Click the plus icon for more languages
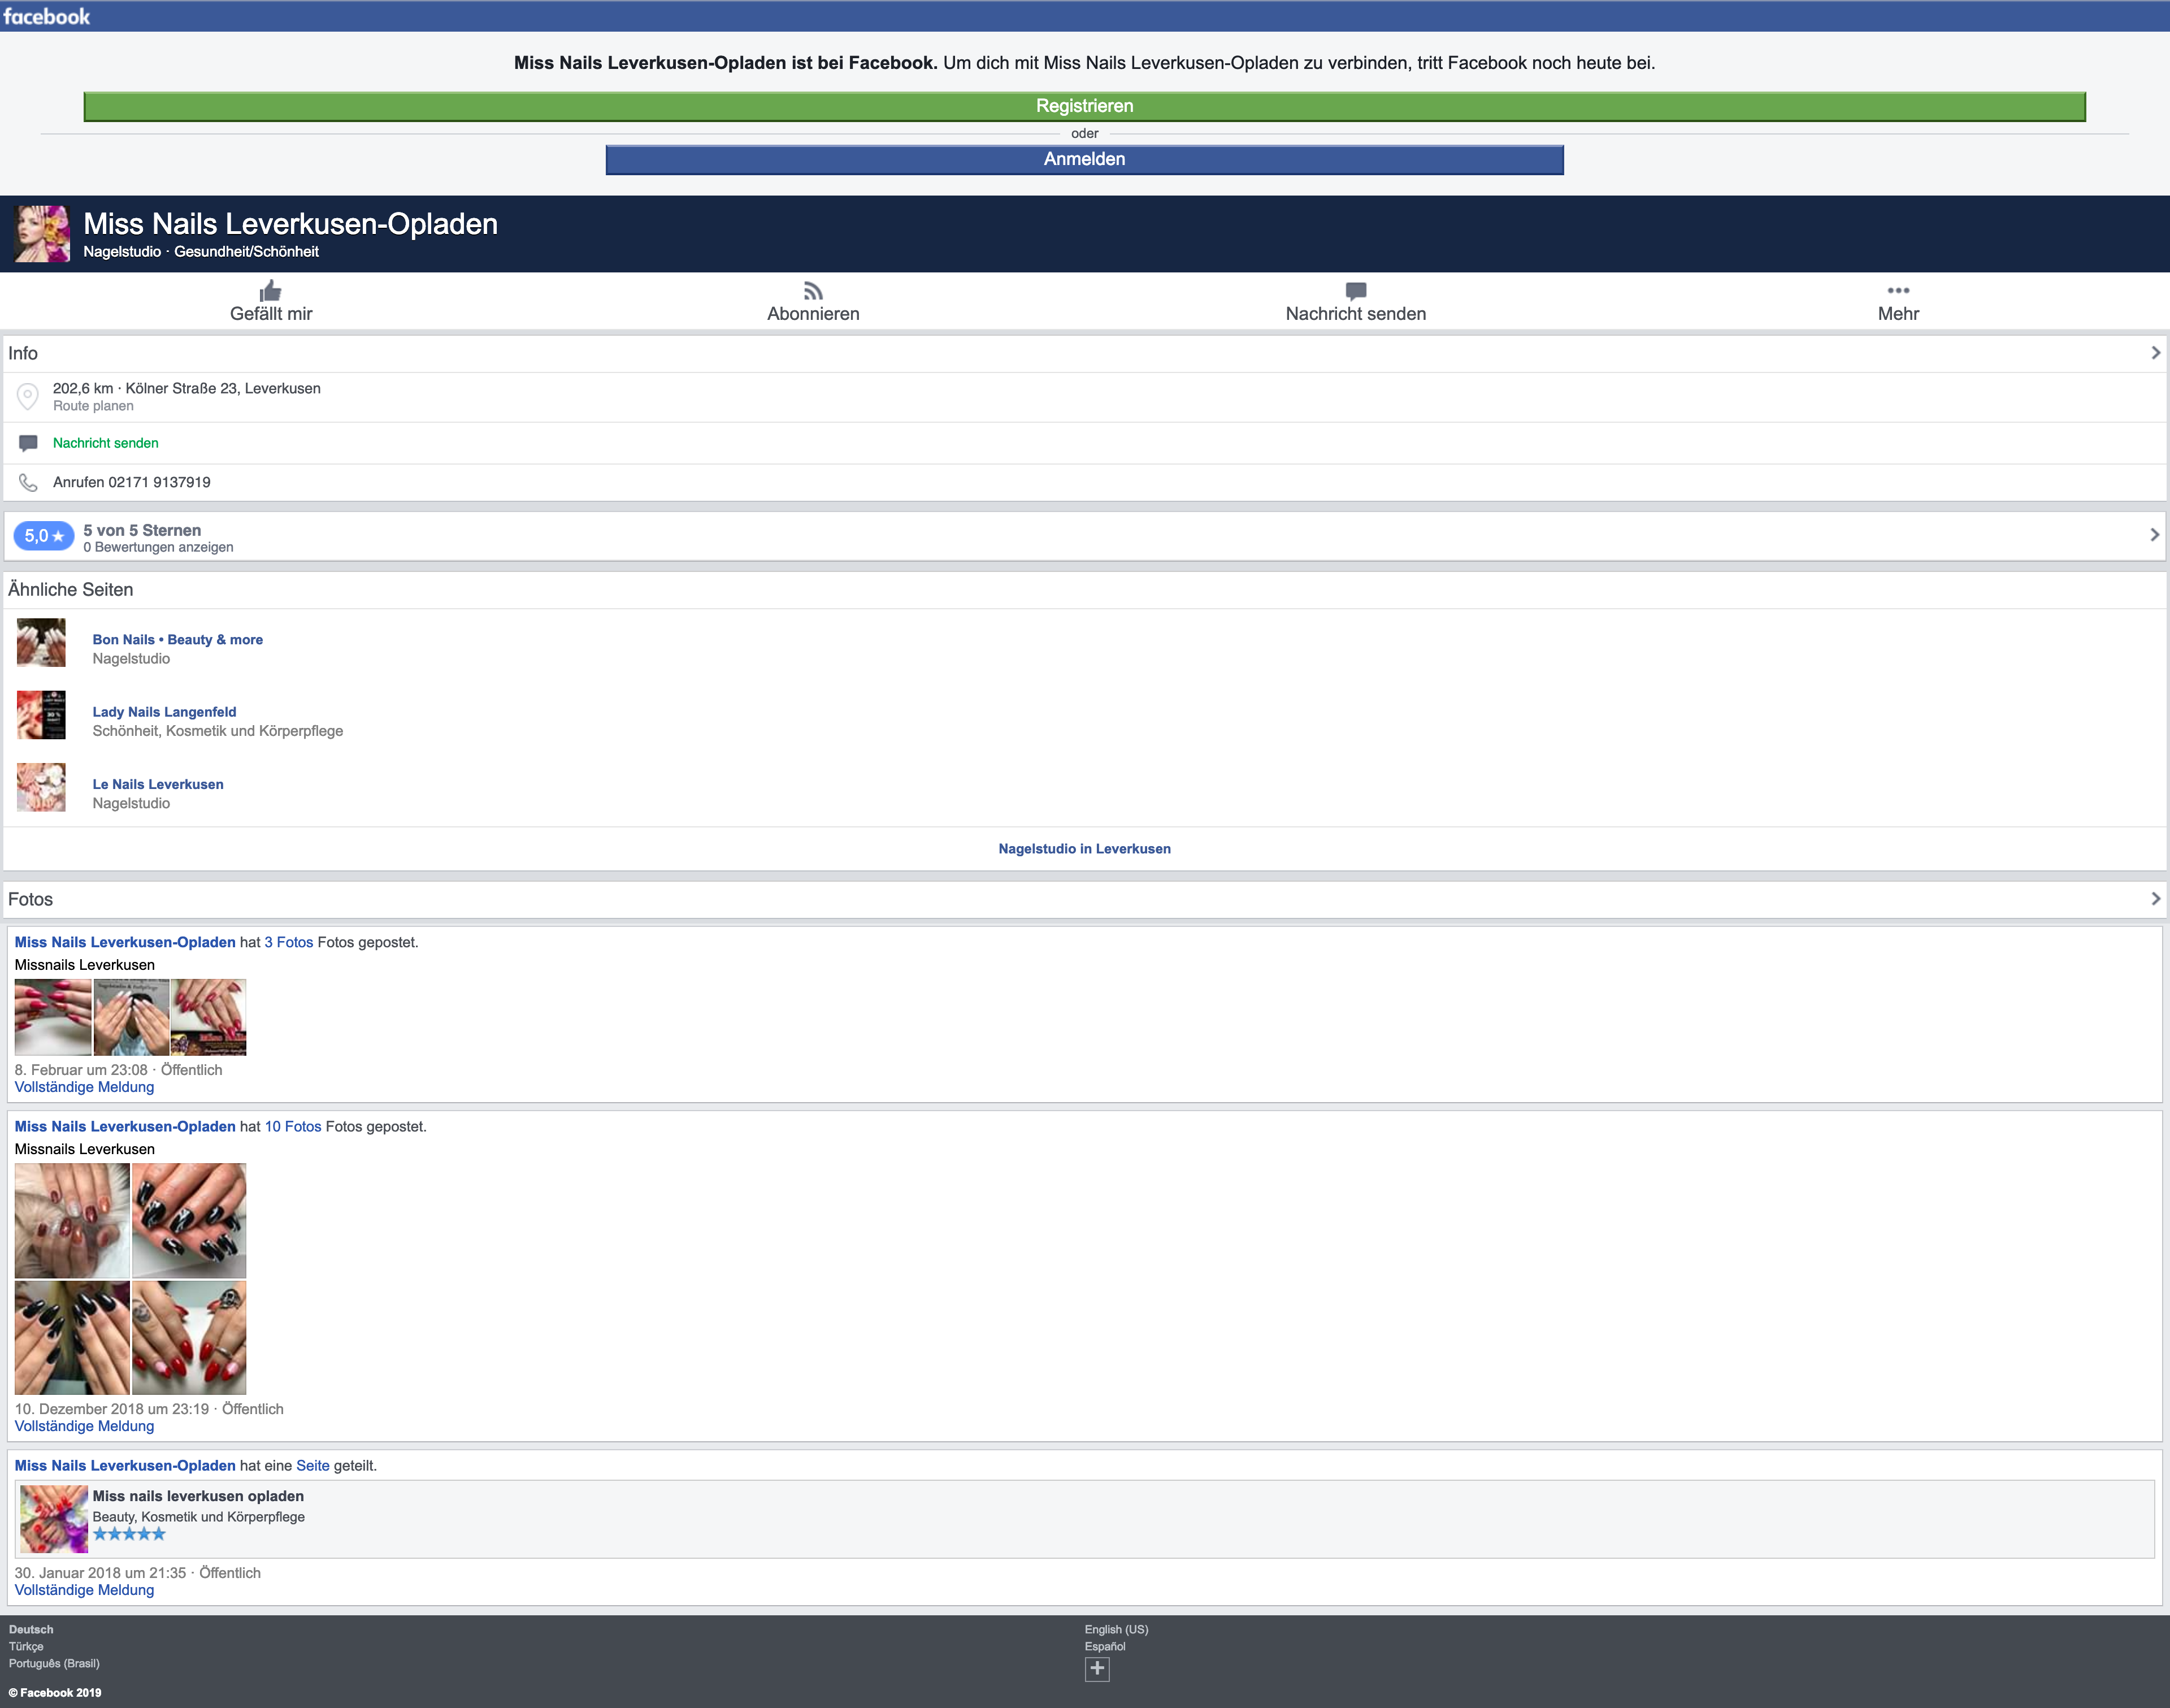The width and height of the screenshot is (2170, 1708). tap(1097, 1668)
